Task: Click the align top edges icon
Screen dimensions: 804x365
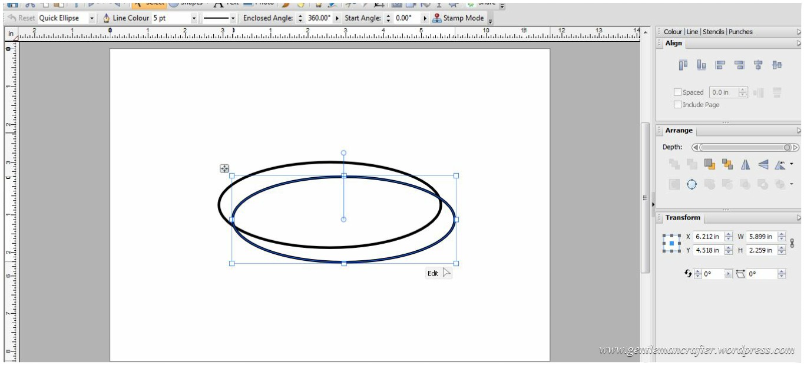Action: (x=683, y=65)
